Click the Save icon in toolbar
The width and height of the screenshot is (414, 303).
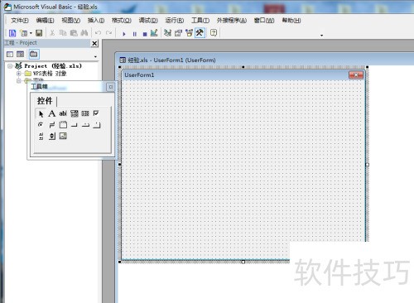(39, 33)
